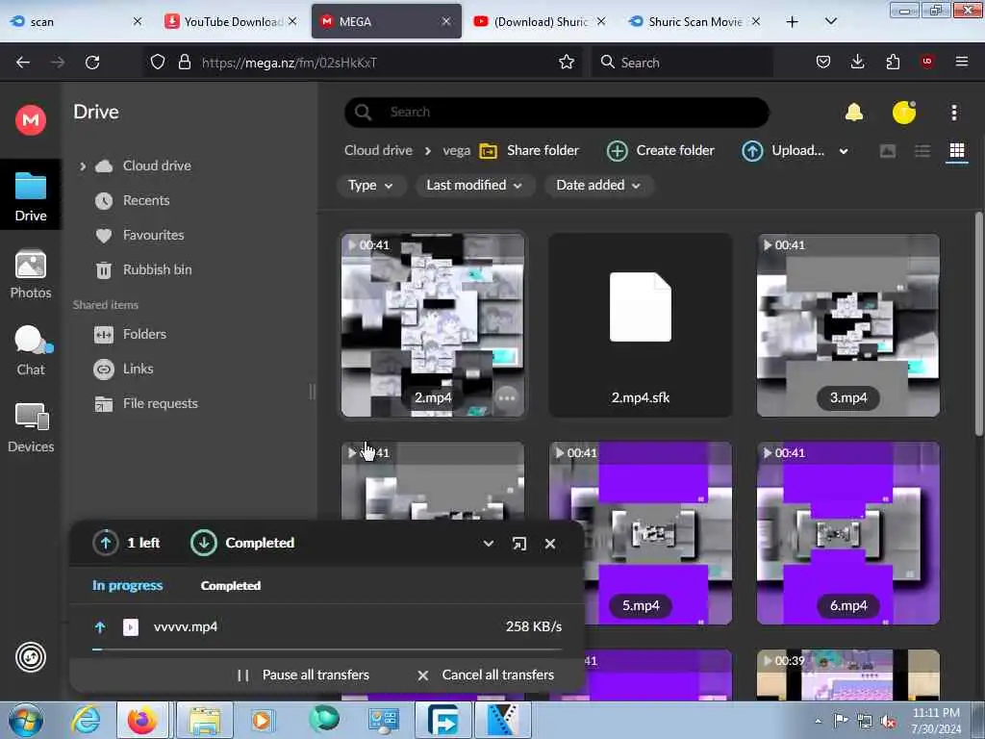Switch to the scan browser tab
Image resolution: width=985 pixels, height=739 pixels.
click(75, 21)
